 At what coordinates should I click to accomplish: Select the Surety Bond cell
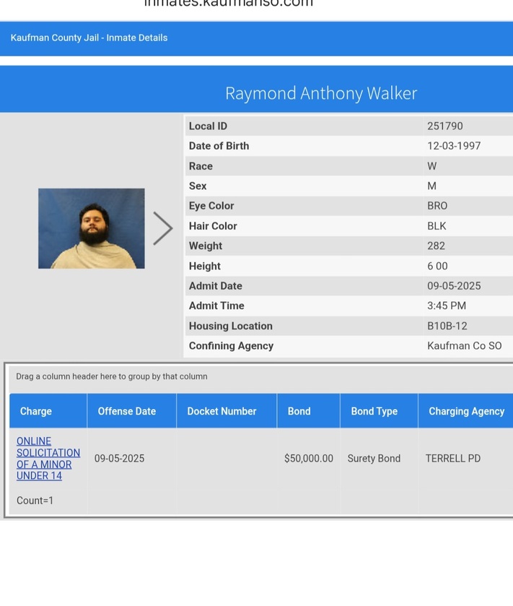[374, 459]
